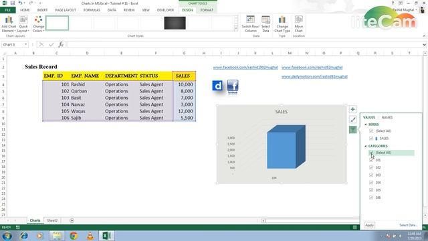The width and height of the screenshot is (428, 241).
Task: Select the first chart style thumbnail
Action: 57,23
